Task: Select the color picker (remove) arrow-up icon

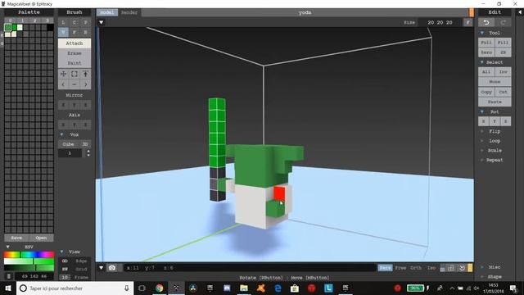Action: point(85,74)
